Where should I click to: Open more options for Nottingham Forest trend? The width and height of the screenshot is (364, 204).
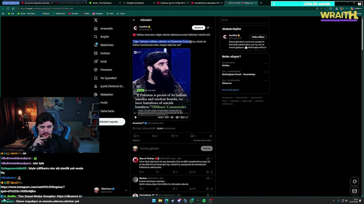tap(266, 72)
